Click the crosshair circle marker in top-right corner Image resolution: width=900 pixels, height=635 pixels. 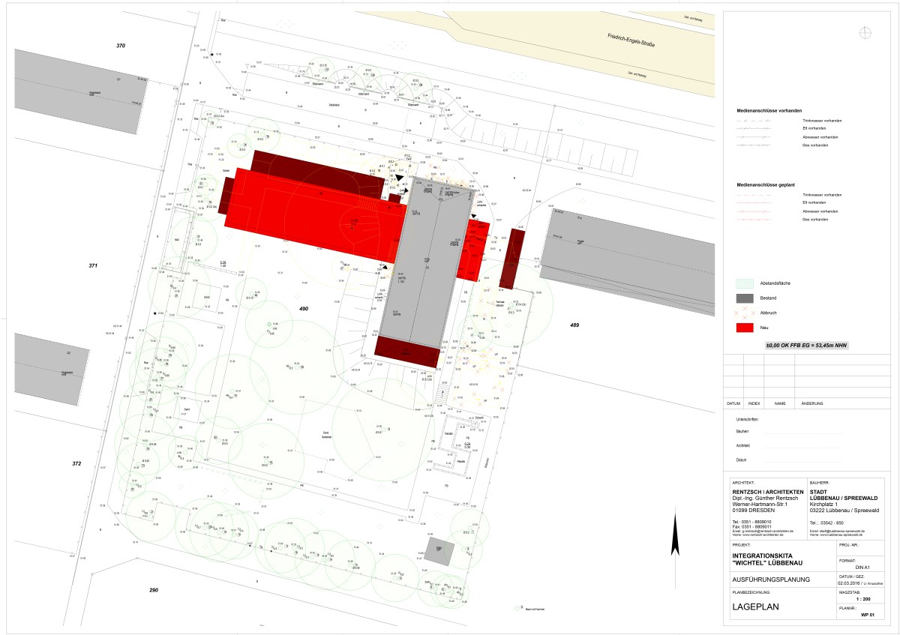(866, 31)
